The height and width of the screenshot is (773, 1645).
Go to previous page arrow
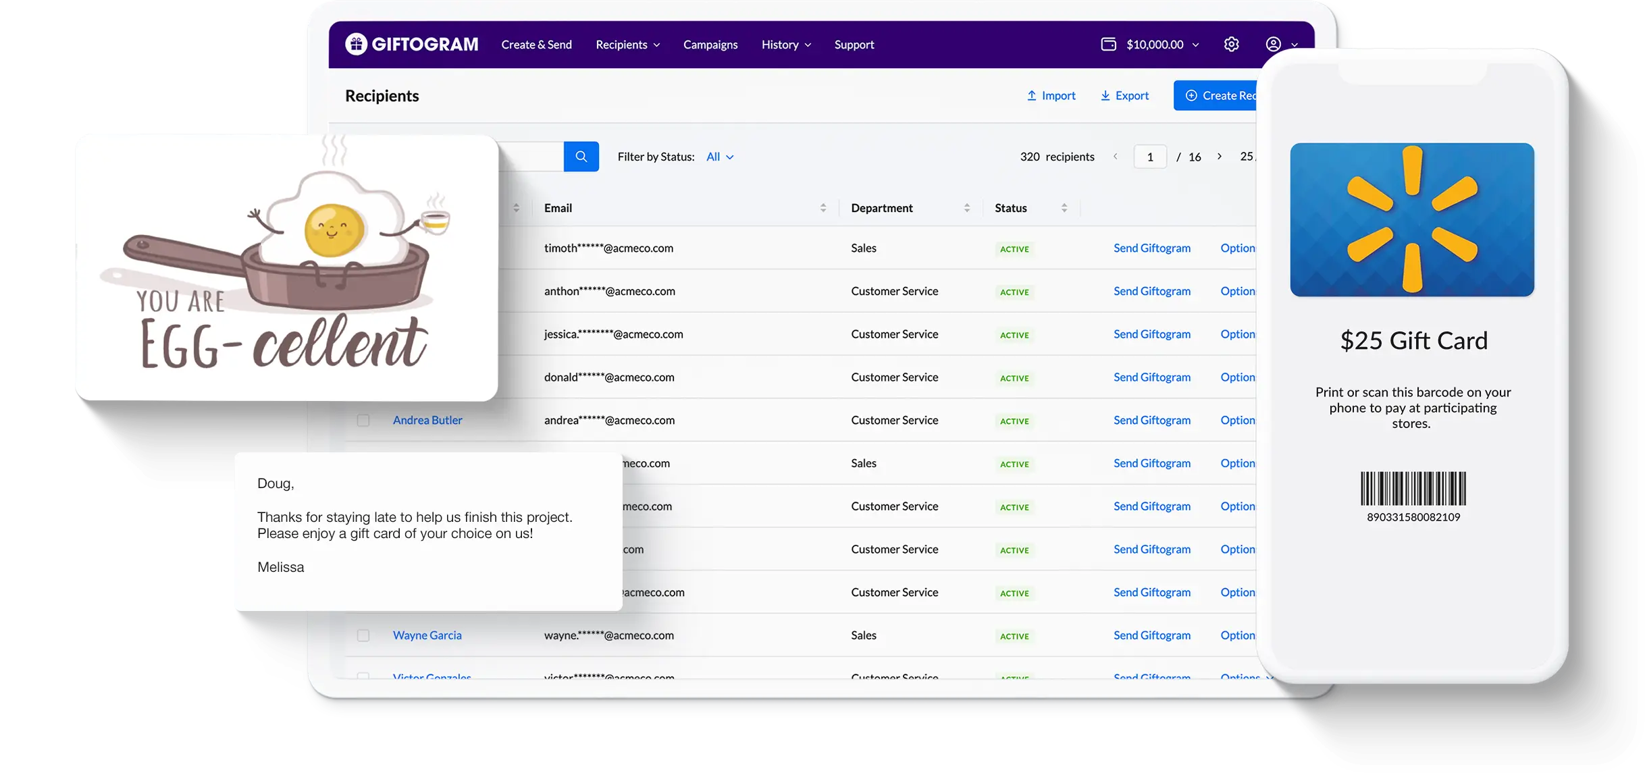point(1116,157)
